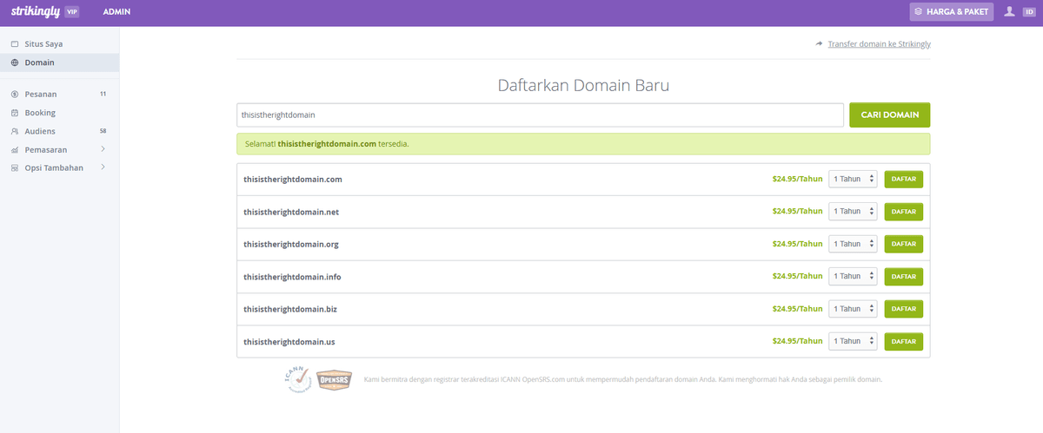Click DAFTAR for thisistherightdomain.com
1043x433 pixels.
pyautogui.click(x=904, y=179)
